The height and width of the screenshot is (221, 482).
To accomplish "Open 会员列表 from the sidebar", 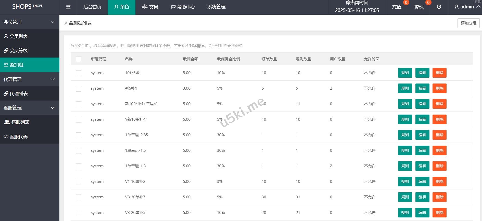I will tap(19, 36).
